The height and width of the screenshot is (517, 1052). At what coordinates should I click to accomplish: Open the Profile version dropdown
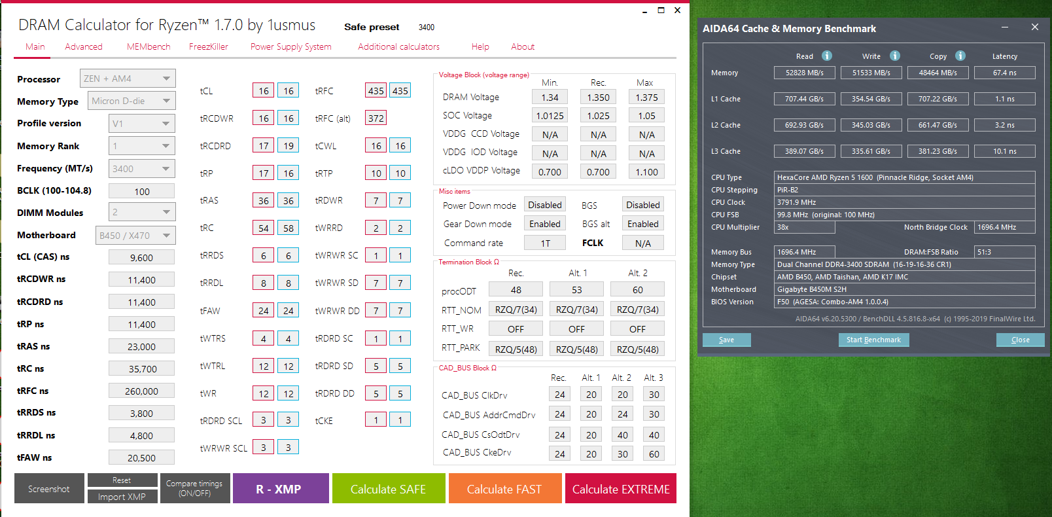142,123
